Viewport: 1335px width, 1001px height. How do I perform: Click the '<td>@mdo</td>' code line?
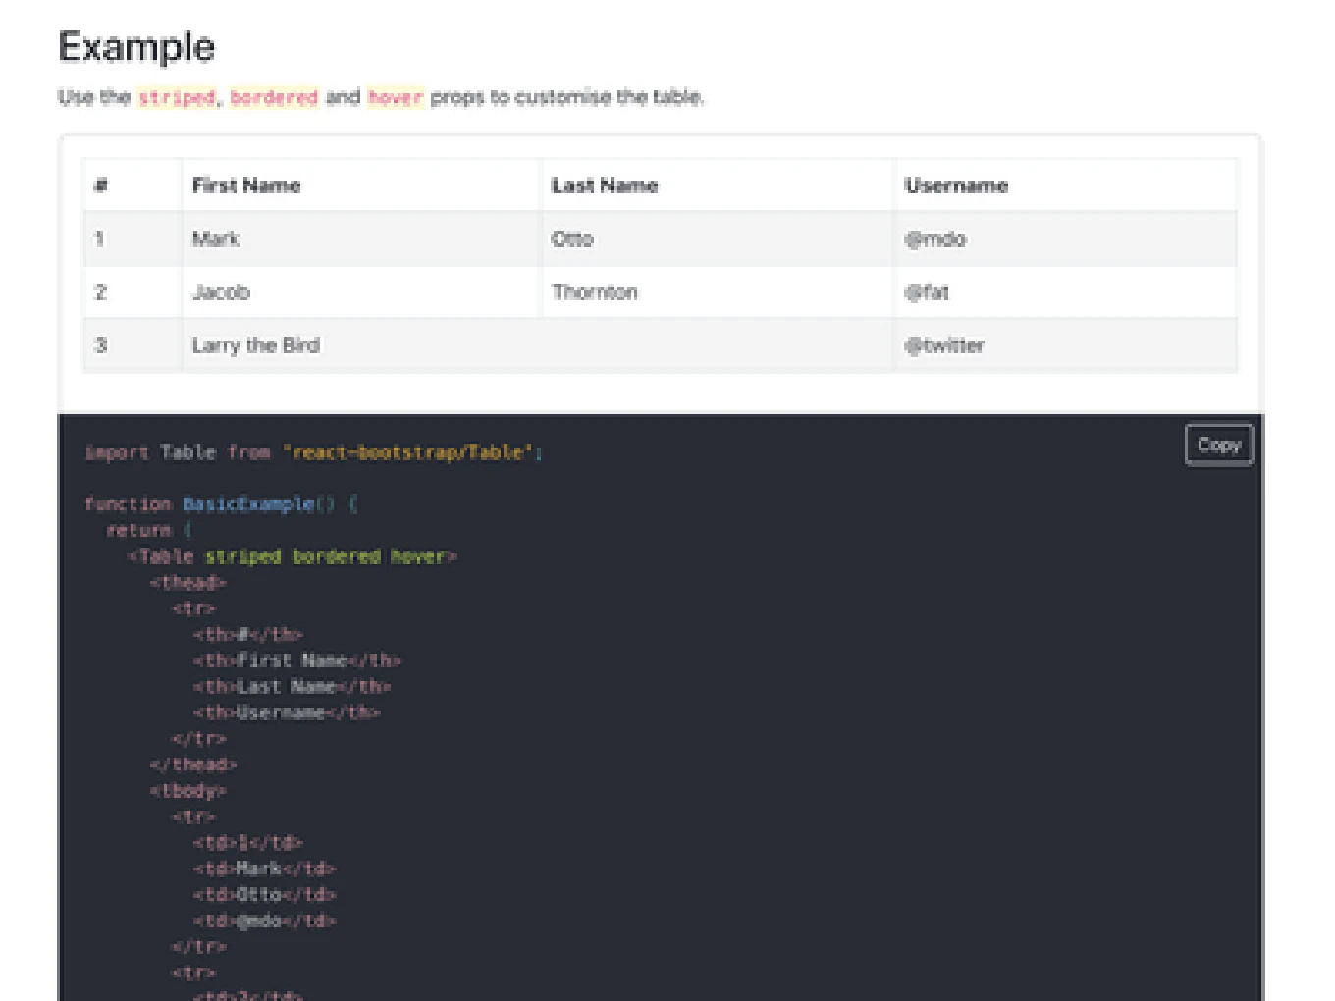(x=264, y=921)
